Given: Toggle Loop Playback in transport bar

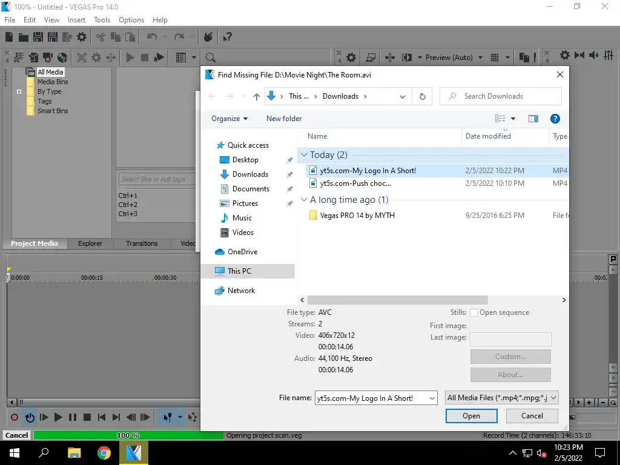Looking at the screenshot, I should click(x=30, y=417).
